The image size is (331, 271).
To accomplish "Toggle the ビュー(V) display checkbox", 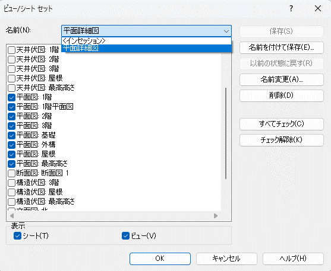I will [125, 235].
